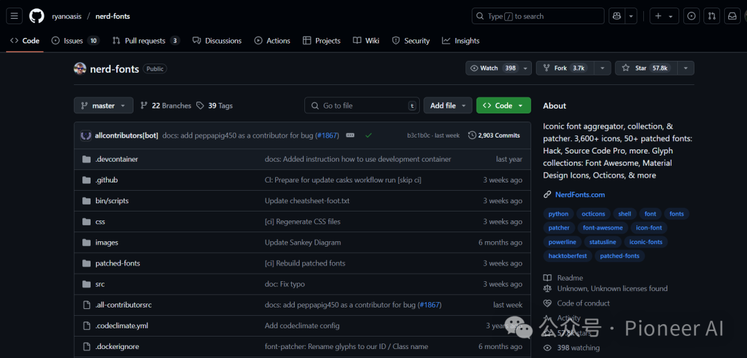Go to the GitHub homepage logo
The image size is (747, 358).
(37, 16)
